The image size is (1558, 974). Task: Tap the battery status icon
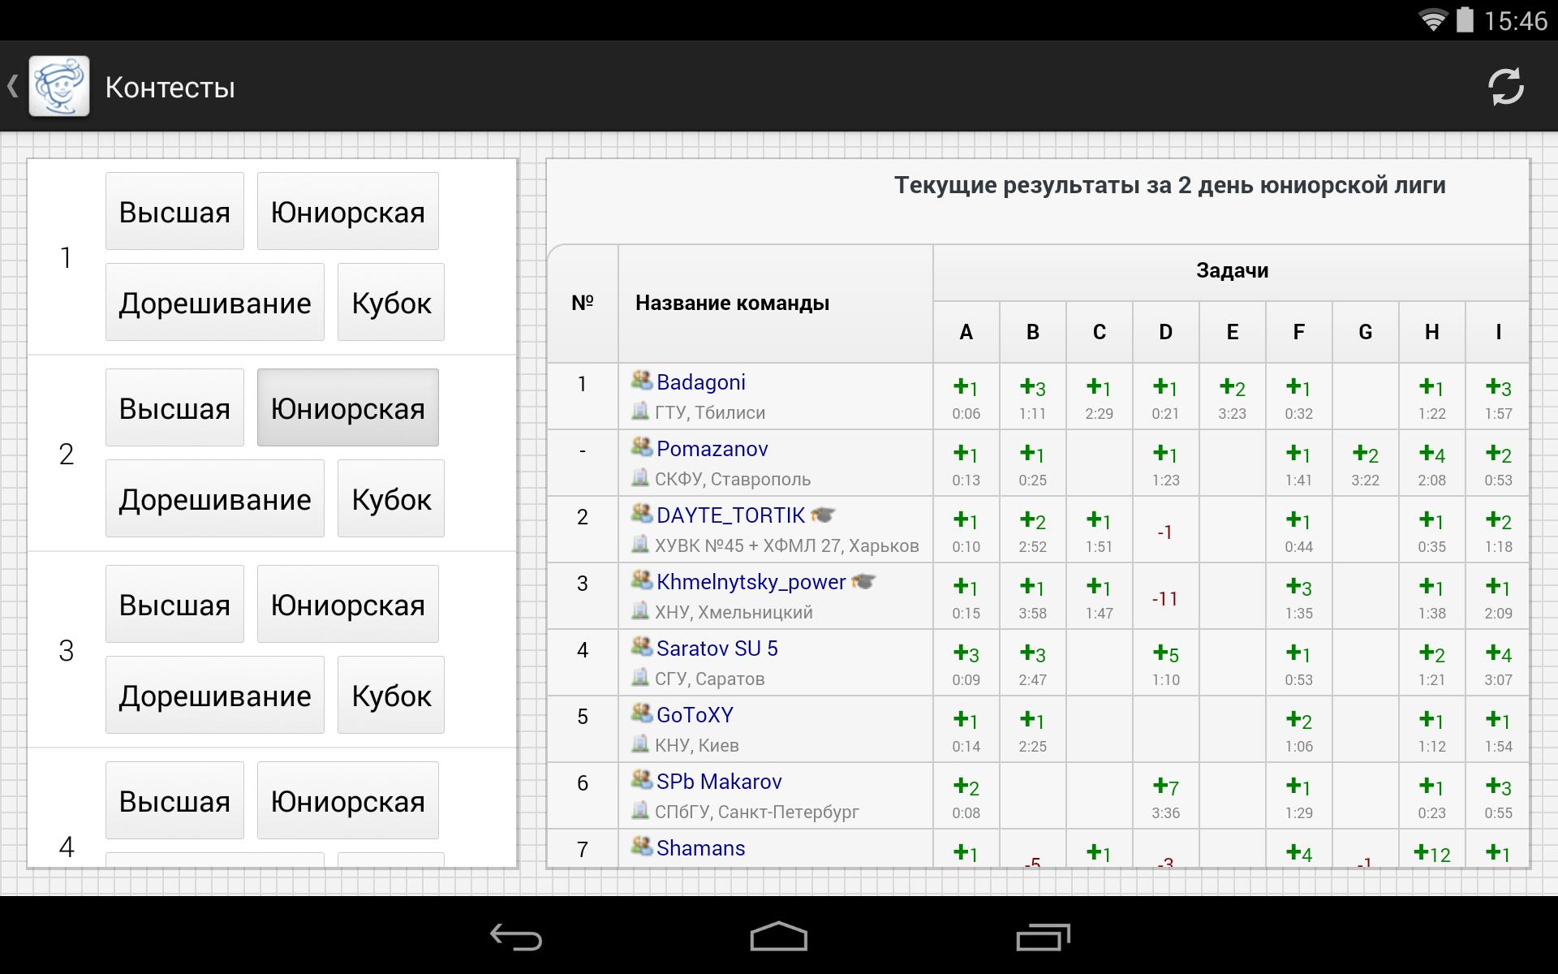point(1465,19)
